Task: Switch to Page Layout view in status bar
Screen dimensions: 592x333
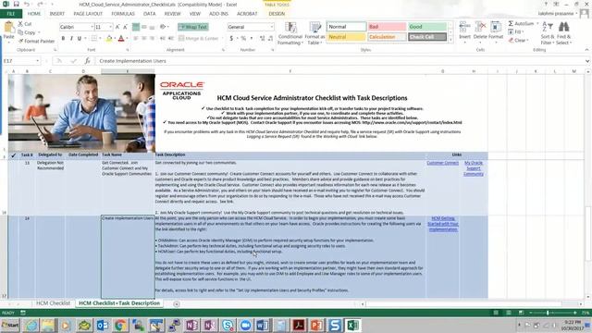Action: point(508,313)
